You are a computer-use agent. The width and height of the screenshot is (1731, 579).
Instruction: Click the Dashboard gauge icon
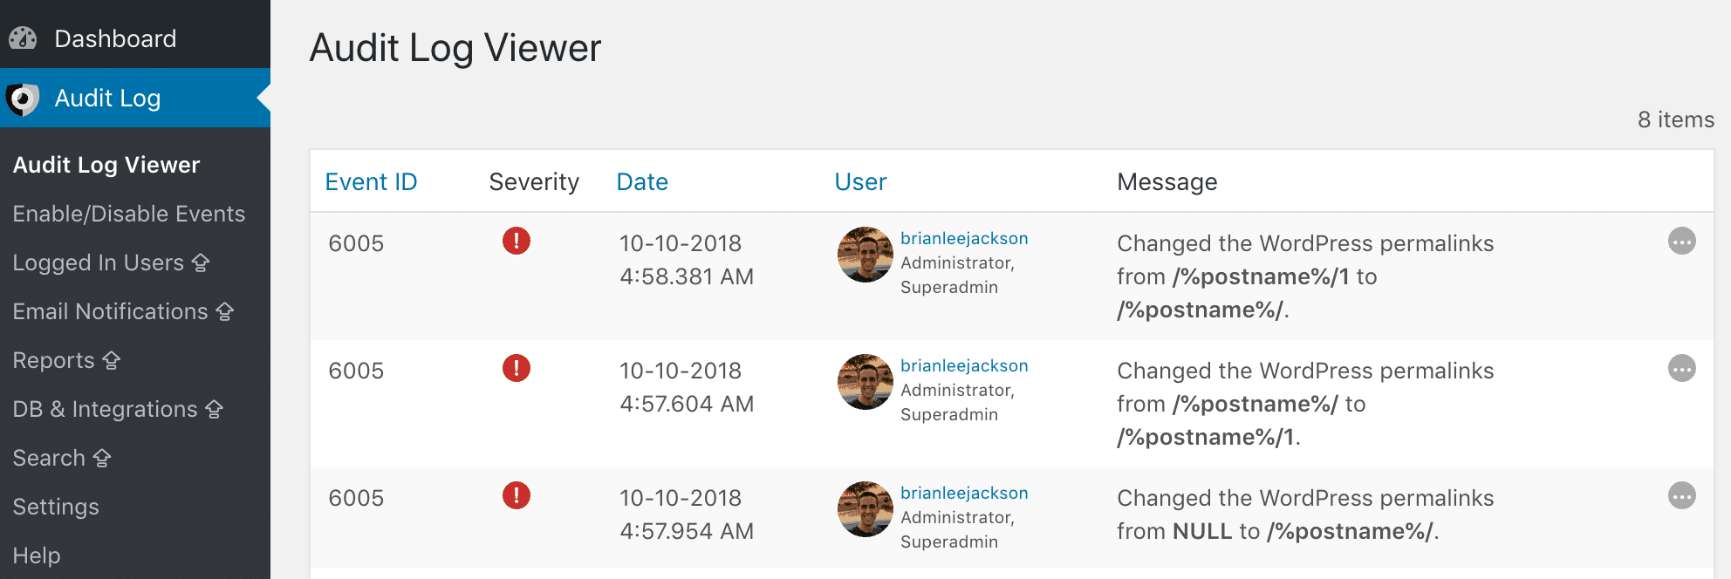click(x=22, y=37)
